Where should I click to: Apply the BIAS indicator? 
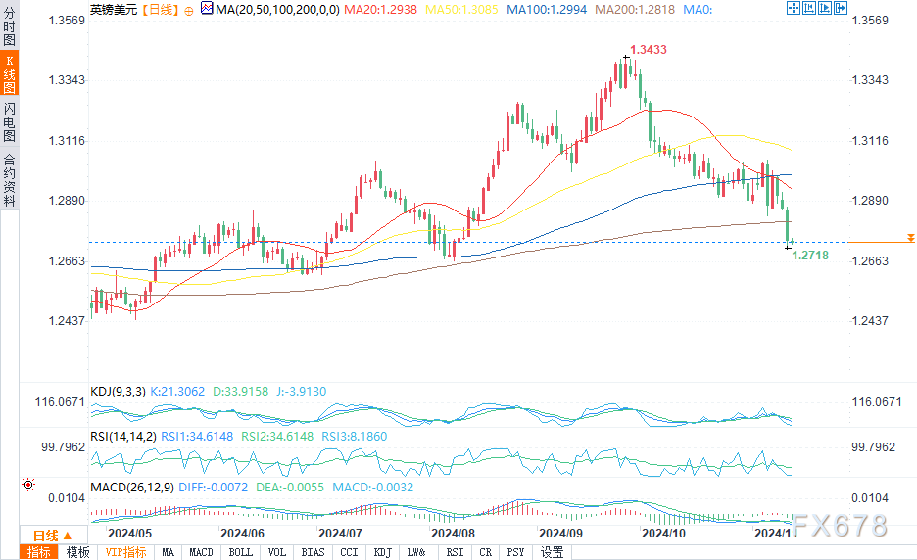(x=313, y=552)
